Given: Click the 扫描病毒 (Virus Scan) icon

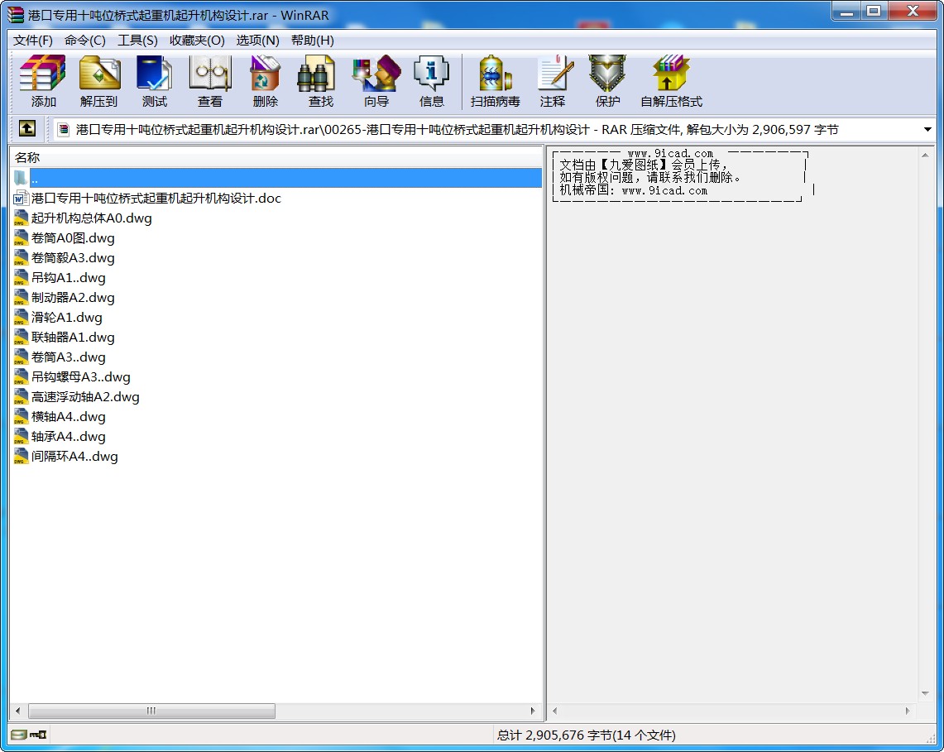Looking at the screenshot, I should coord(495,81).
